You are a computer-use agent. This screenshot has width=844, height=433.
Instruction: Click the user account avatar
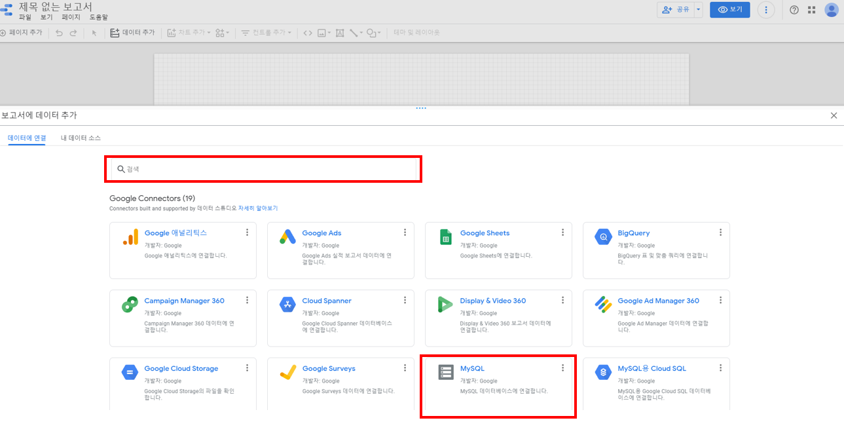pyautogui.click(x=832, y=10)
